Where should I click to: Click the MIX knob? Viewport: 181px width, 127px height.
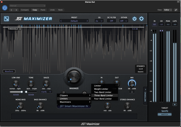pyautogui.click(x=132, y=84)
